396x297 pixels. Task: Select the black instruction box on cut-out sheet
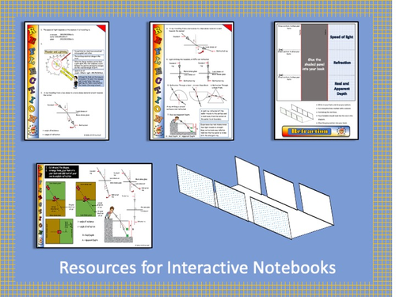[x=62, y=172]
